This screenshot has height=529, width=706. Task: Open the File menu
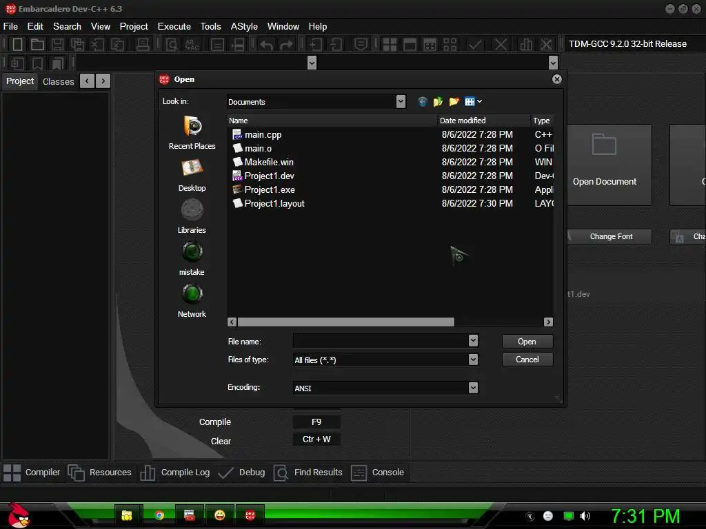pos(10,27)
